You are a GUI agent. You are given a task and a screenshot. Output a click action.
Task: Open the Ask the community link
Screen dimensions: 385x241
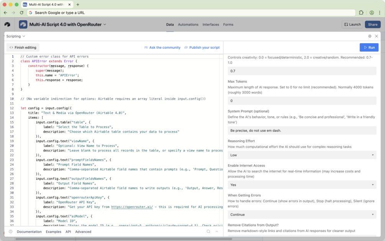pos(162,47)
